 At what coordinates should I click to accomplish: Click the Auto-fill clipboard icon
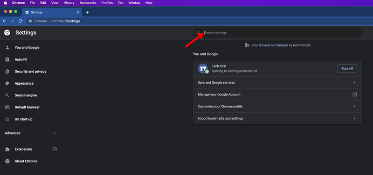pyautogui.click(x=7, y=60)
